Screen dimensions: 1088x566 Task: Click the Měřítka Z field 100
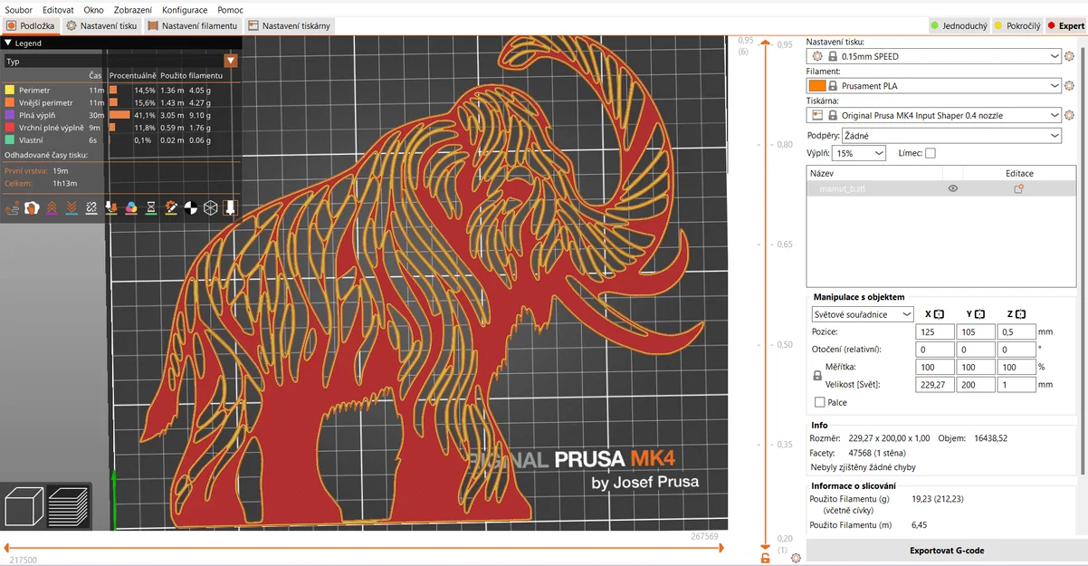coord(1016,367)
